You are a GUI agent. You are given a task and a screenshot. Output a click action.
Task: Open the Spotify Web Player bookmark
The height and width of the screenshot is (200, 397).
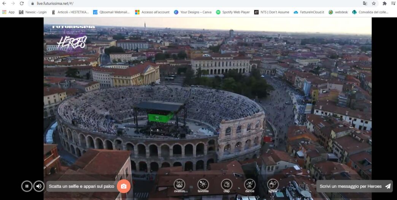click(x=233, y=12)
